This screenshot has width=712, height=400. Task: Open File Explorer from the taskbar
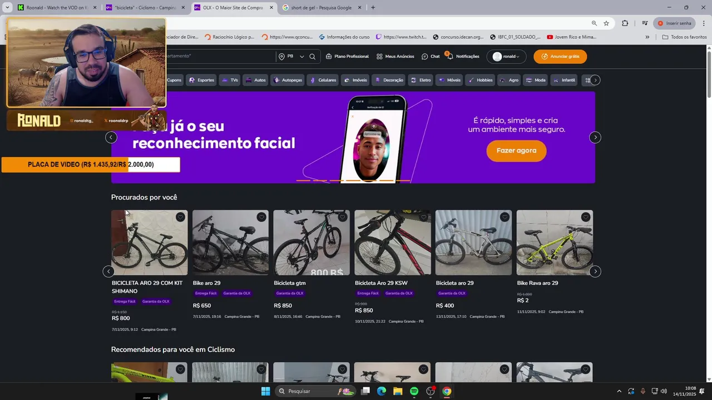(398, 391)
